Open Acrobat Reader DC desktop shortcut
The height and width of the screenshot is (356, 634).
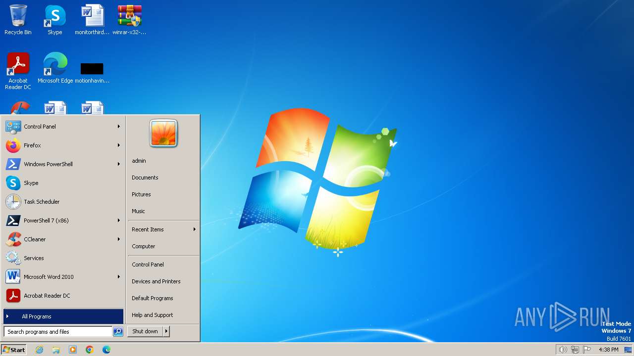pos(18,71)
